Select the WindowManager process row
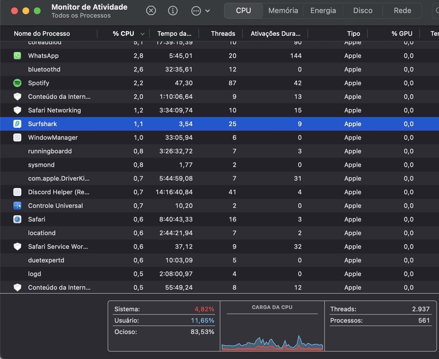Viewport: 439px width, 359px height. coord(114,137)
